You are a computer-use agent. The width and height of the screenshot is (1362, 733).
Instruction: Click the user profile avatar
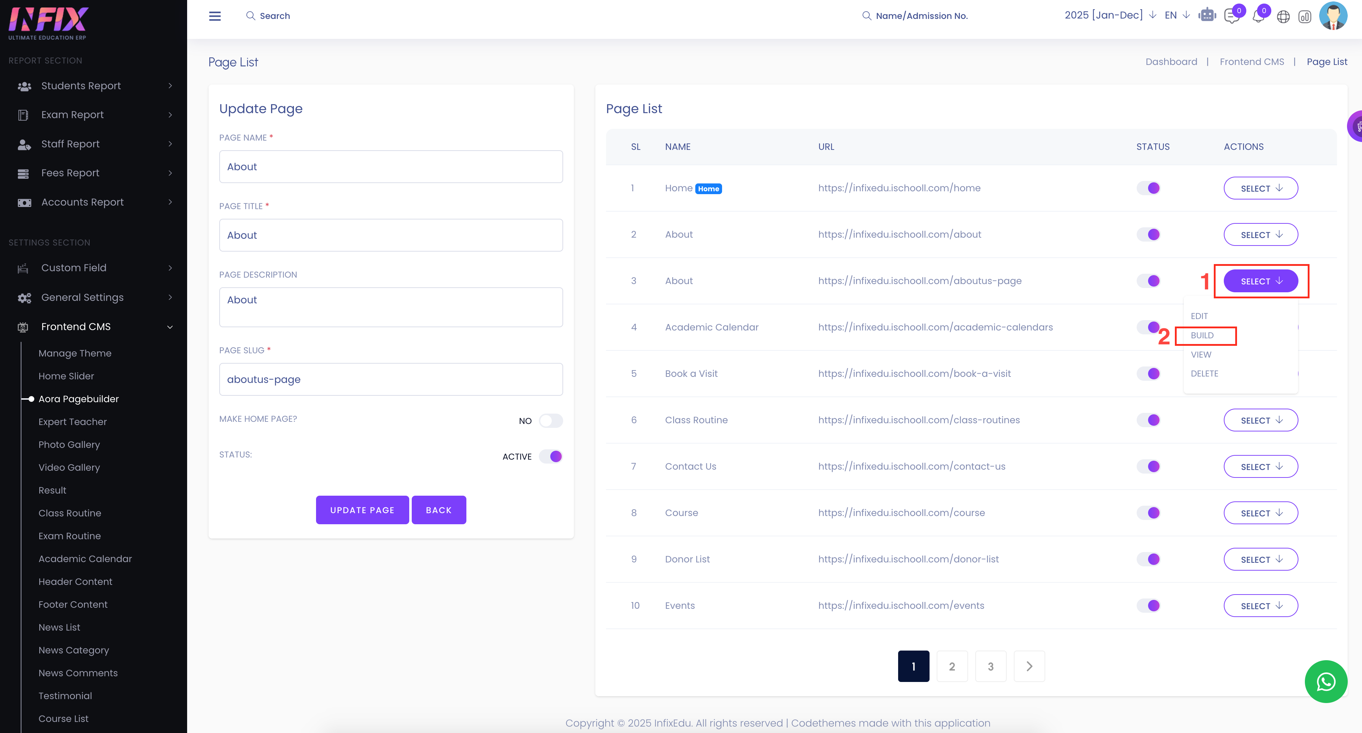click(1333, 16)
